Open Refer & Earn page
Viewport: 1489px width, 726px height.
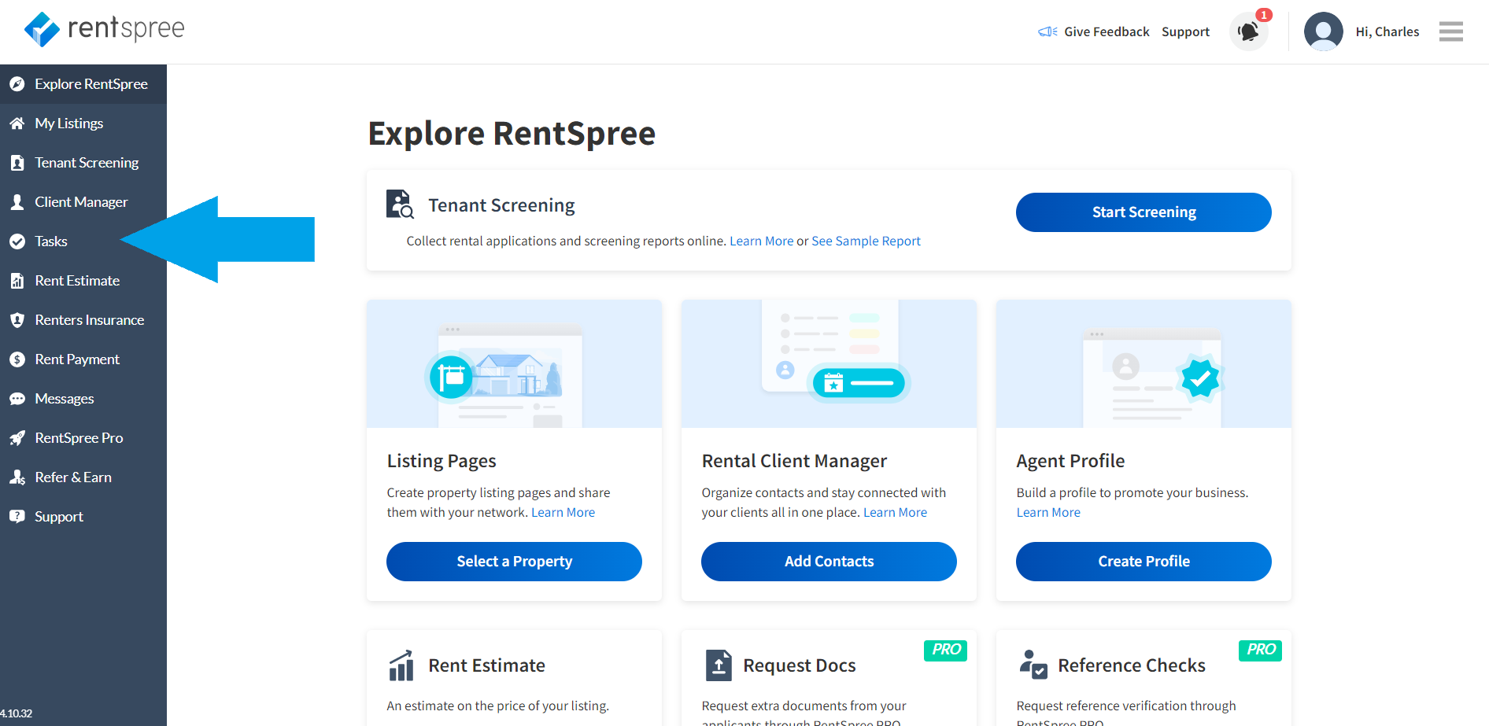tap(83, 477)
